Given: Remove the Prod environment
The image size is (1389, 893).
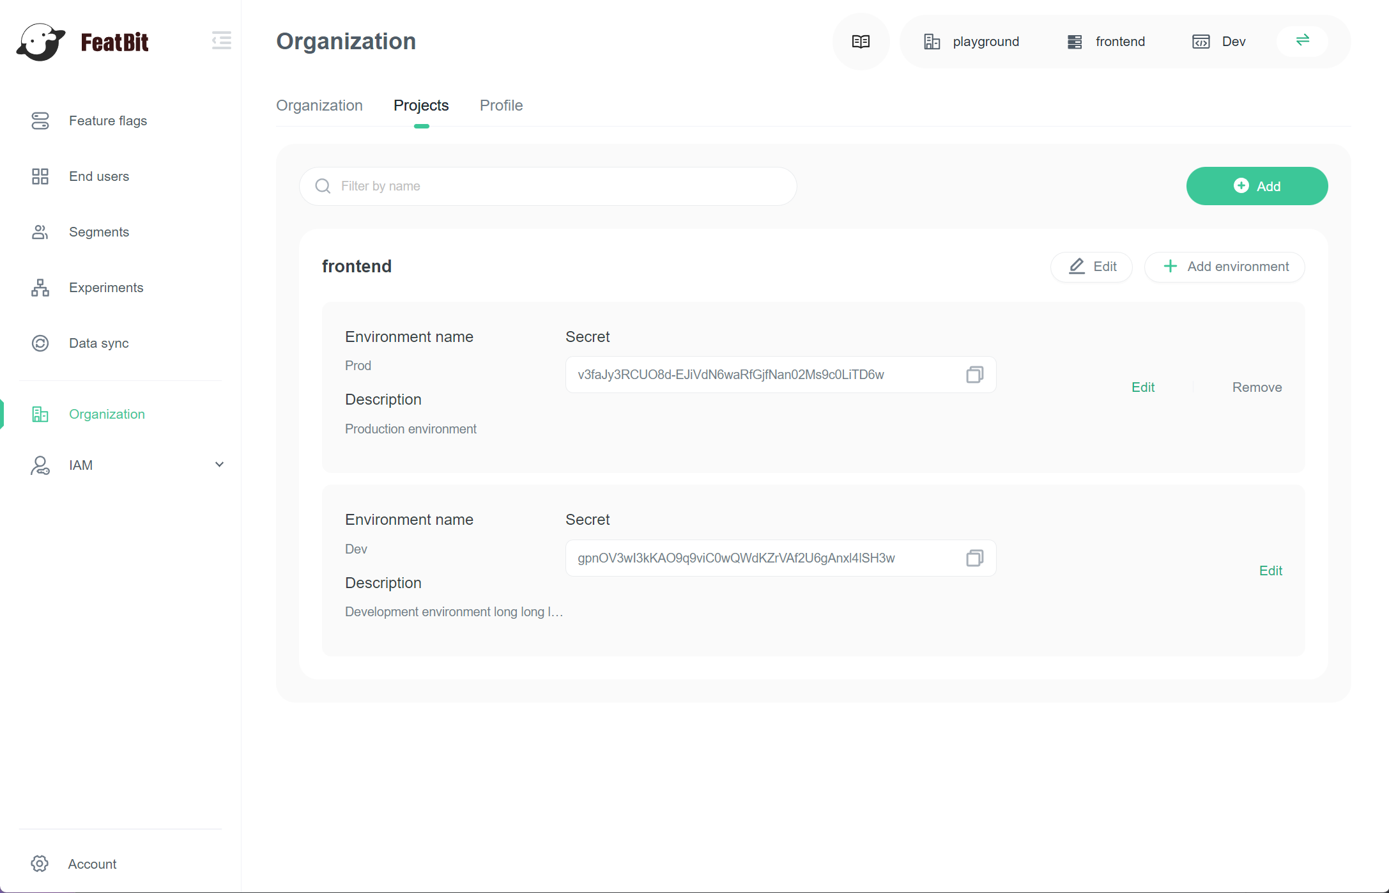Looking at the screenshot, I should click(x=1257, y=387).
